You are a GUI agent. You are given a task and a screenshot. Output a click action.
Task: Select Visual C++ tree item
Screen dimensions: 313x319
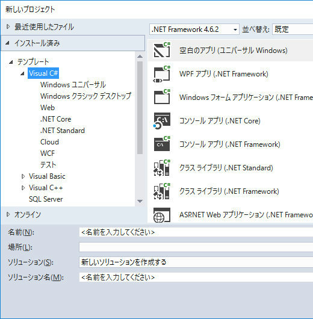pos(46,188)
